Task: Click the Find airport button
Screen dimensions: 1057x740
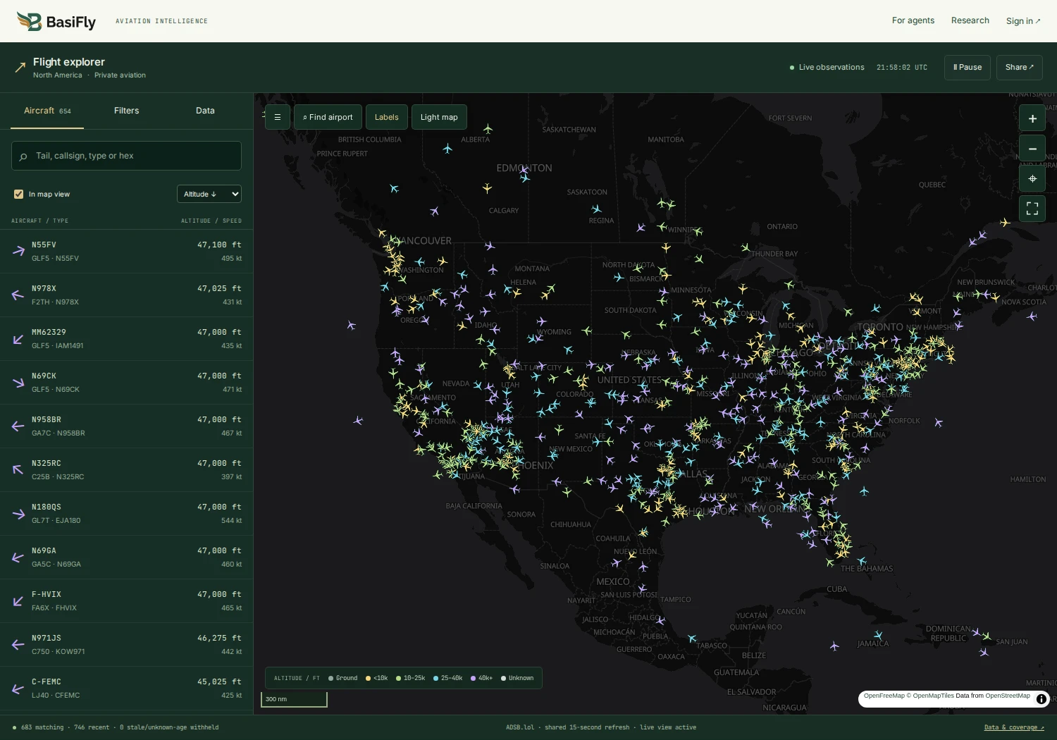Action: click(328, 117)
